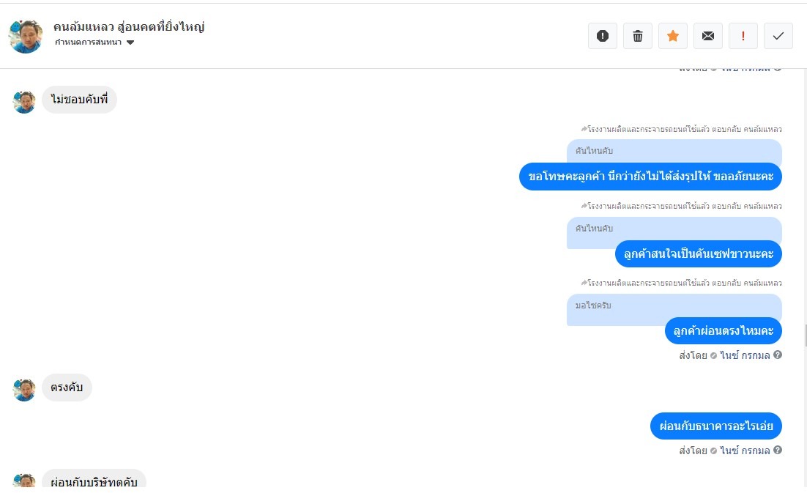Delete conversation using trash icon
The width and height of the screenshot is (807, 493).
[x=638, y=36]
